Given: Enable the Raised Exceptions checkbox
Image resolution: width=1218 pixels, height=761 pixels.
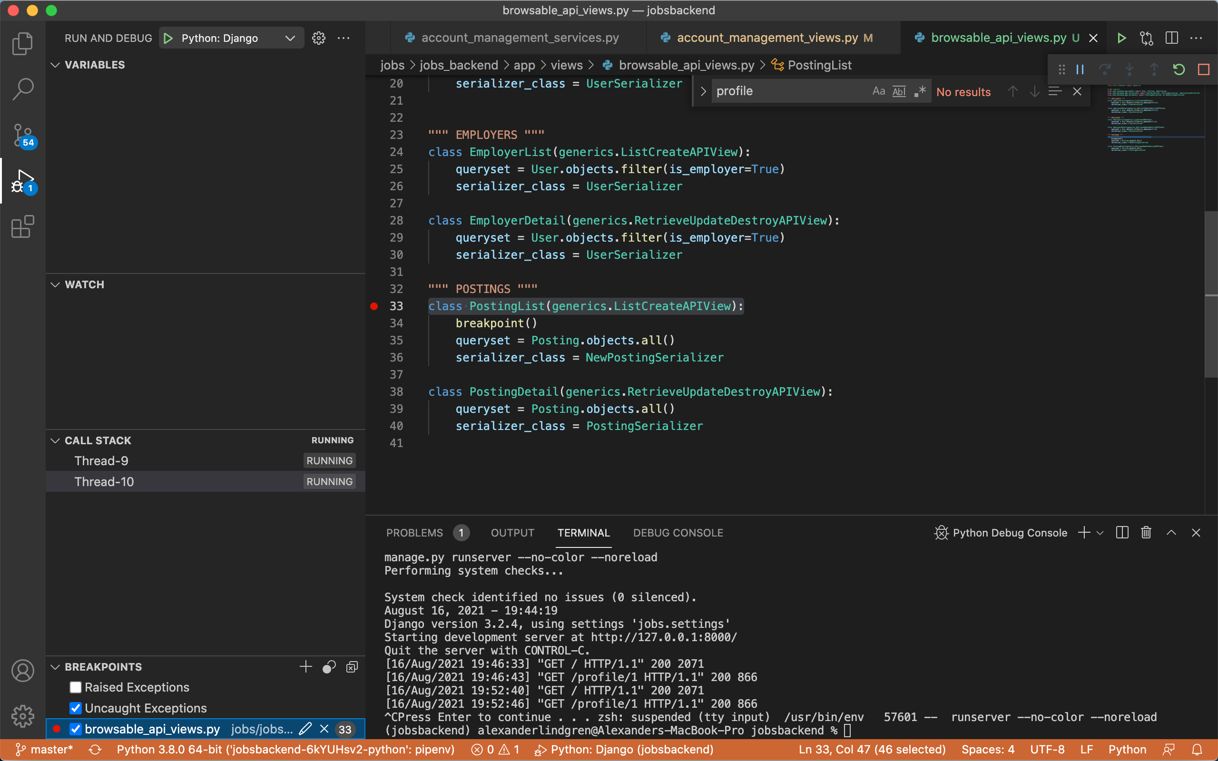Looking at the screenshot, I should tap(76, 687).
